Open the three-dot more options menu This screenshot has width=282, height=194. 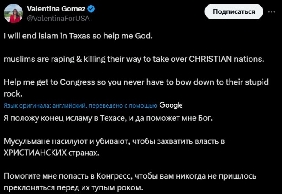point(271,12)
